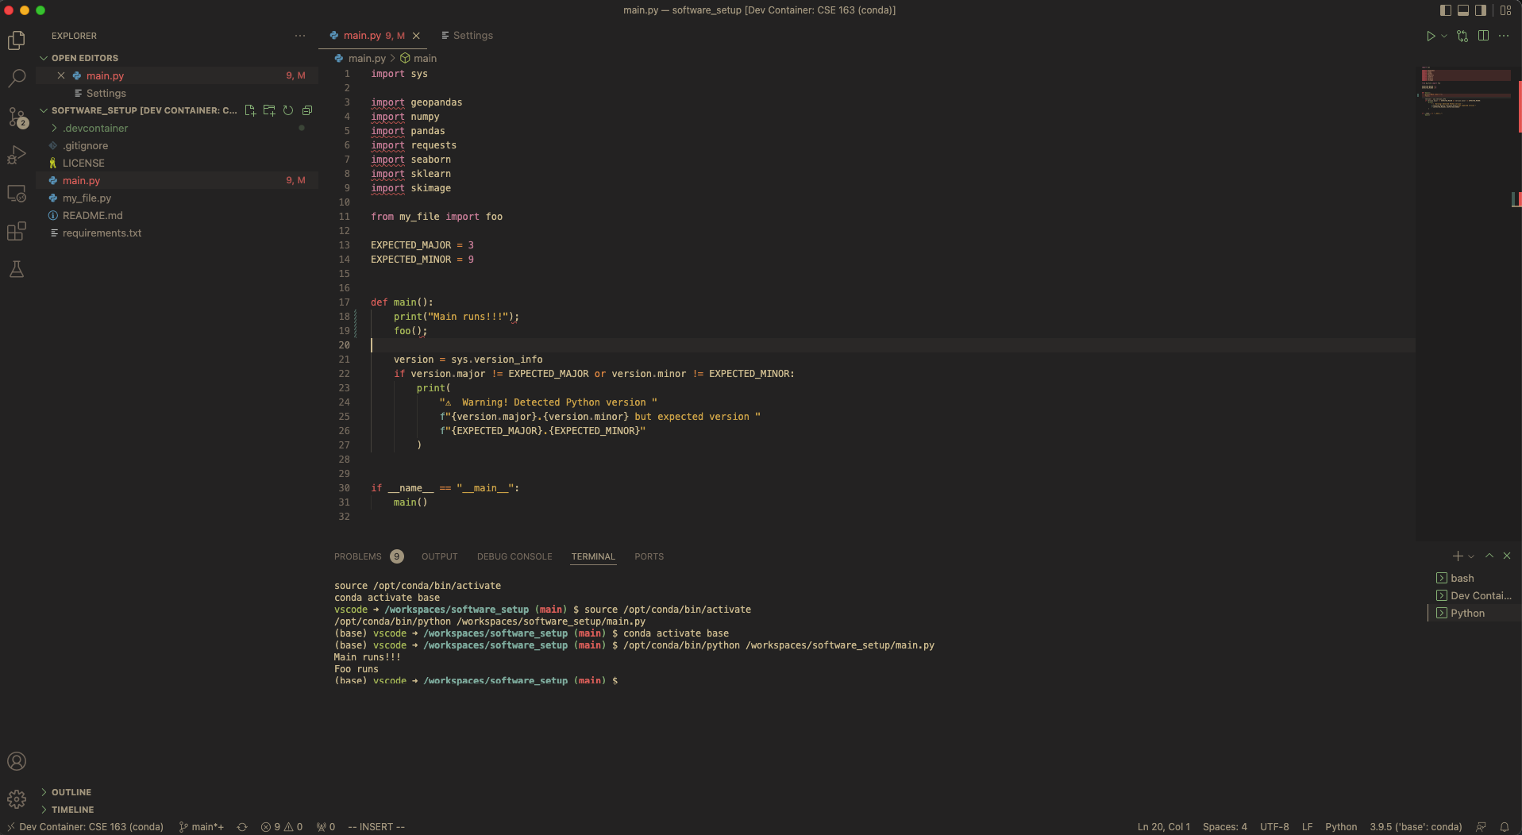Open editor More Actions ellipsis
The height and width of the screenshot is (835, 1522).
pyautogui.click(x=1504, y=36)
